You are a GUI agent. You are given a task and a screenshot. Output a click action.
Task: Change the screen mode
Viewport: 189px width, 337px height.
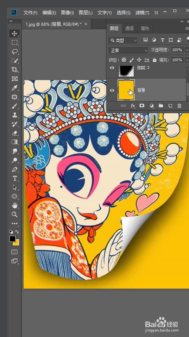pos(14,261)
